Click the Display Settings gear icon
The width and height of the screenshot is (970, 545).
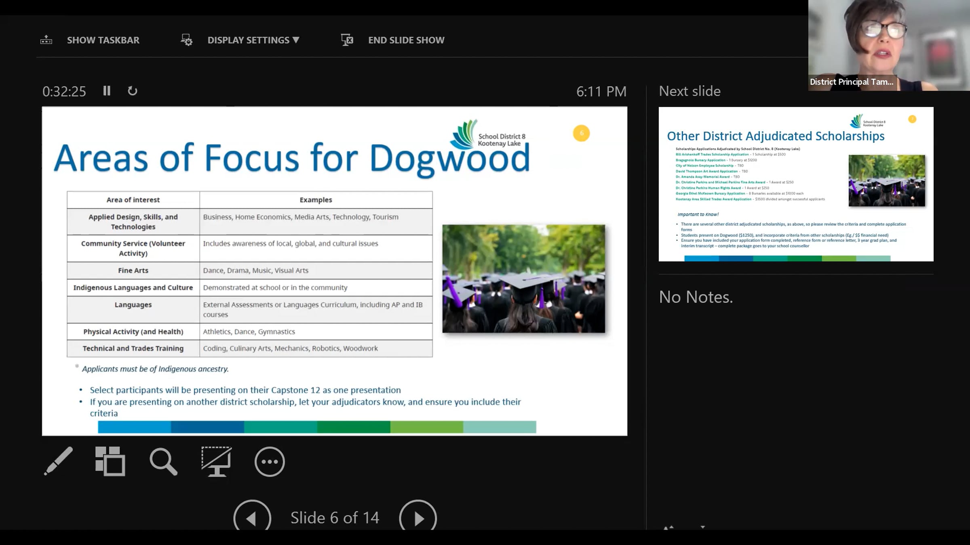coord(186,40)
